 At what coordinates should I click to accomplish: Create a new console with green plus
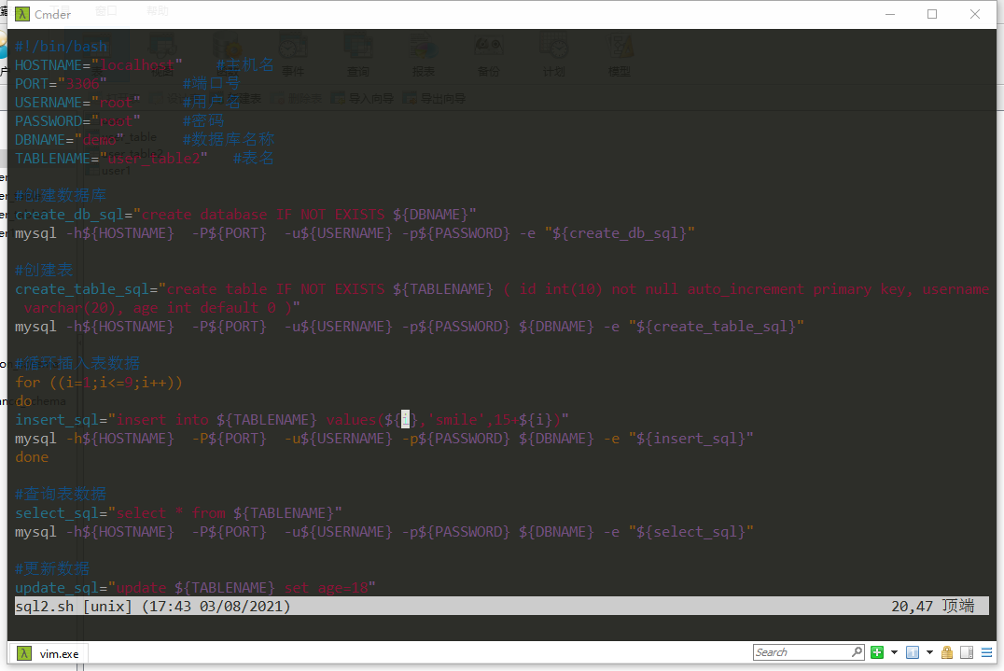(x=877, y=651)
